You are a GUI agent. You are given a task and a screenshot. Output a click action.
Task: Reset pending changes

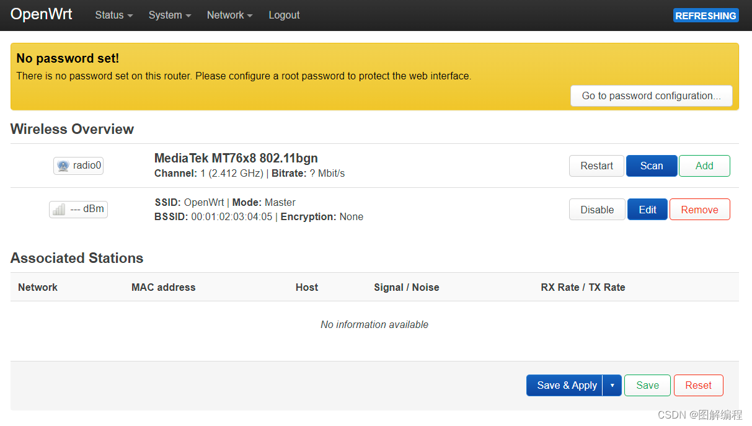698,385
